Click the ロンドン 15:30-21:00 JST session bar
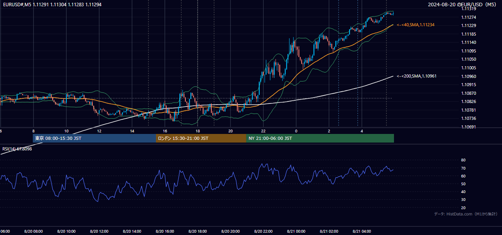 pos(201,138)
